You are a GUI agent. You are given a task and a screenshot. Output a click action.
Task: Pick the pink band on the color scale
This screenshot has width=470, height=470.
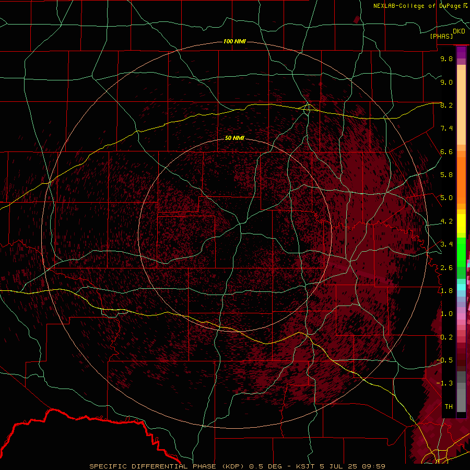(x=461, y=316)
